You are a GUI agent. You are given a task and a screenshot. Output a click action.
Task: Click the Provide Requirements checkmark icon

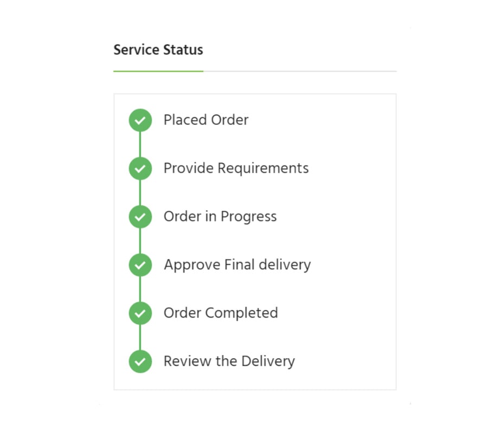pyautogui.click(x=140, y=168)
